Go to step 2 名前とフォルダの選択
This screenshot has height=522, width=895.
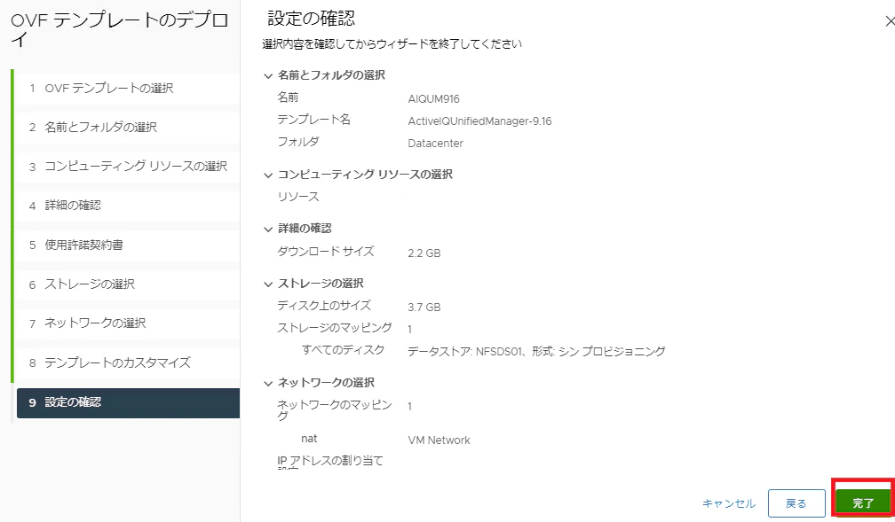pyautogui.click(x=128, y=127)
